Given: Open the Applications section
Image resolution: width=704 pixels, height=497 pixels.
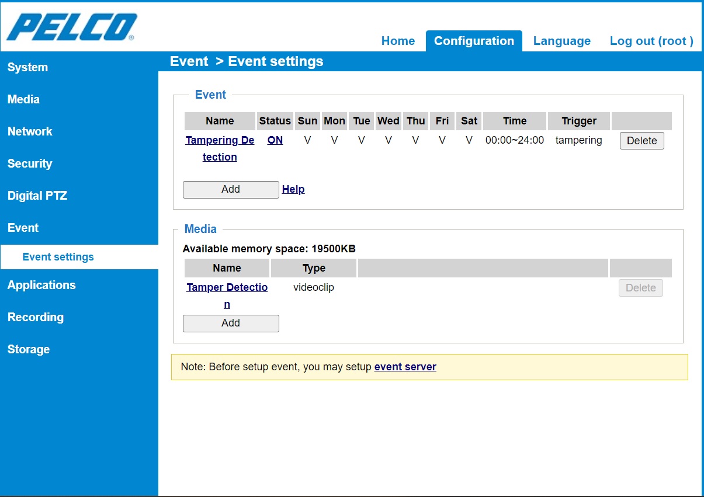Looking at the screenshot, I should (x=41, y=285).
